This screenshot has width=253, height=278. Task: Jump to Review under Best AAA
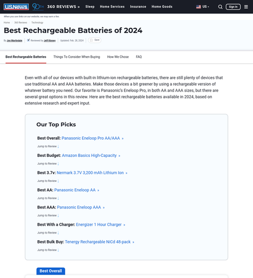pos(48,215)
